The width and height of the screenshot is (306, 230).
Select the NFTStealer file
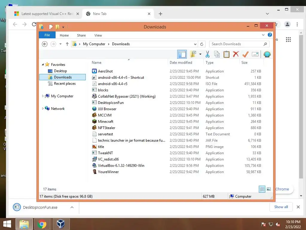106,128
